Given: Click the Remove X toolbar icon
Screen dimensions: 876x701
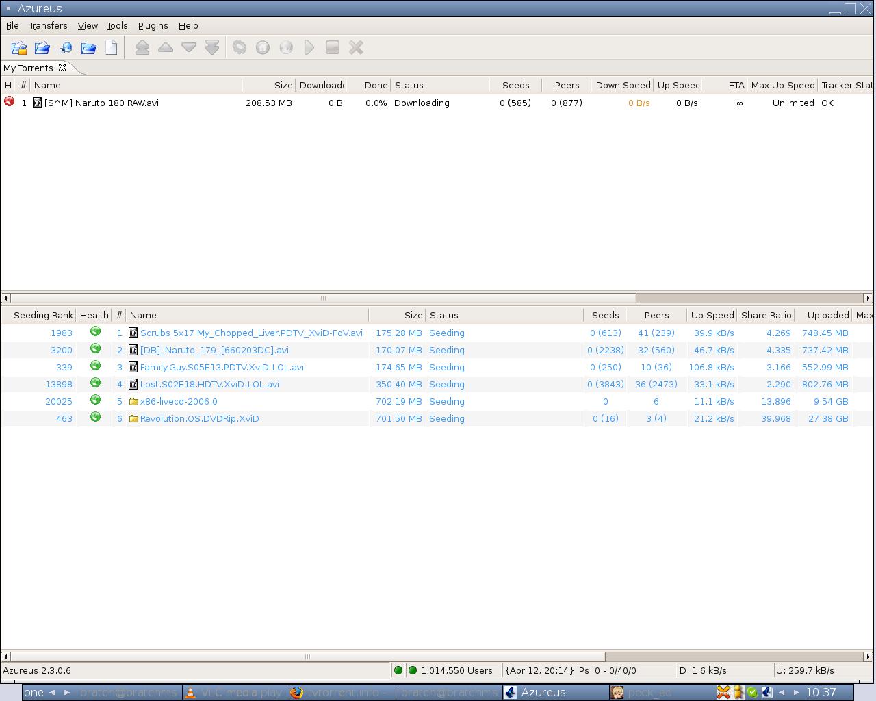Looking at the screenshot, I should click(356, 48).
